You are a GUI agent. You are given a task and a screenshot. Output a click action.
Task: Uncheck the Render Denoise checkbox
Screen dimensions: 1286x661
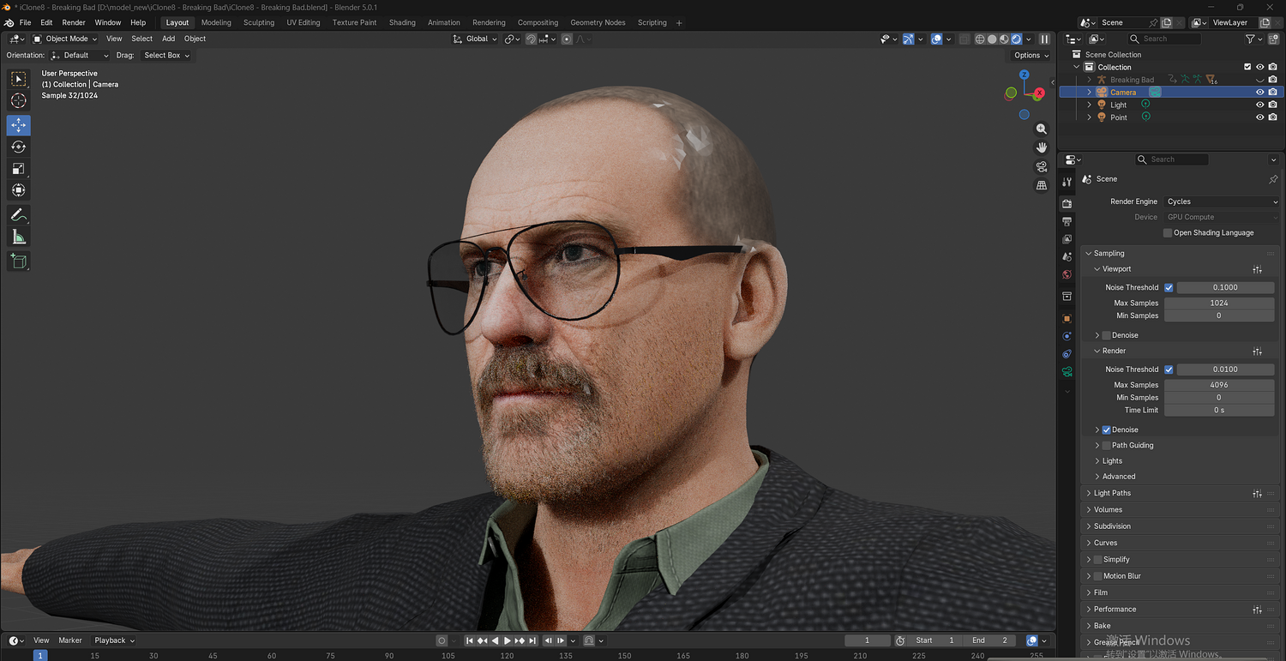(1106, 430)
